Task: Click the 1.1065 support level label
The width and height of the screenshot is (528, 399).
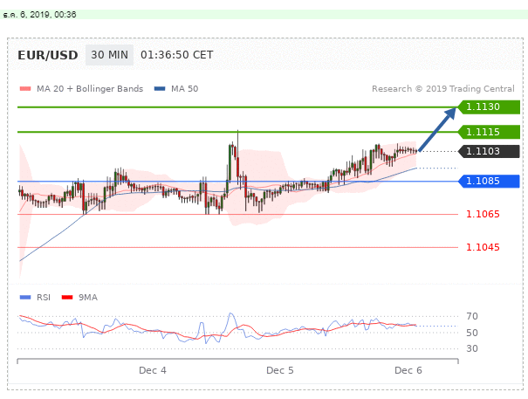Action: click(483, 214)
